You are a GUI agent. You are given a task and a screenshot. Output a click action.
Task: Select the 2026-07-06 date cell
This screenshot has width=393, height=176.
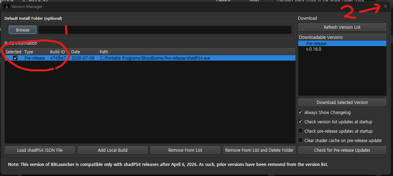coord(84,58)
